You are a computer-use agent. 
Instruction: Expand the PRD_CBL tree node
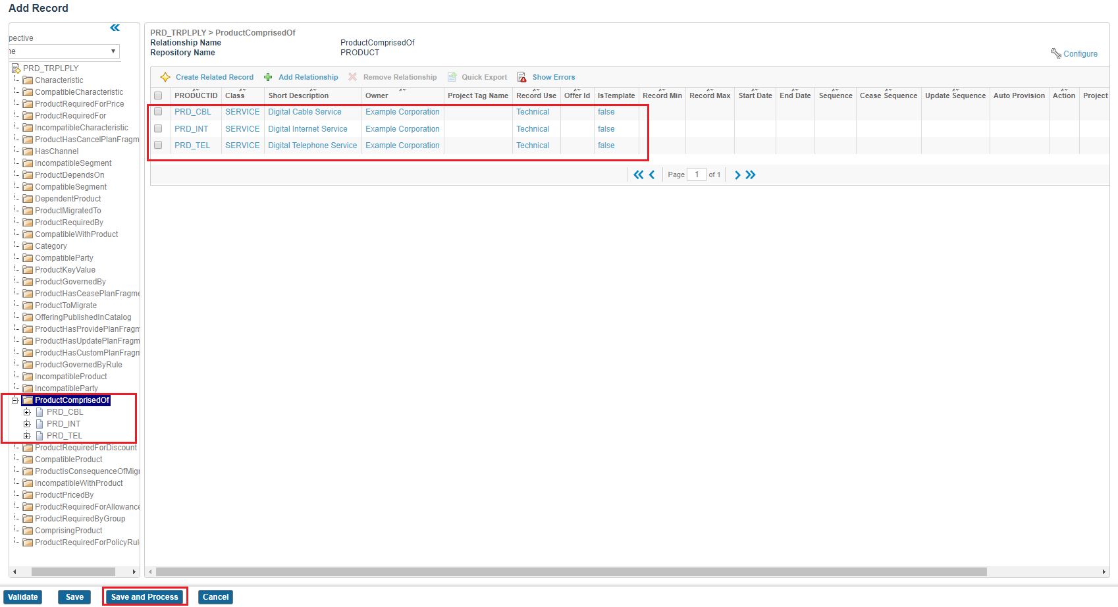point(27,412)
